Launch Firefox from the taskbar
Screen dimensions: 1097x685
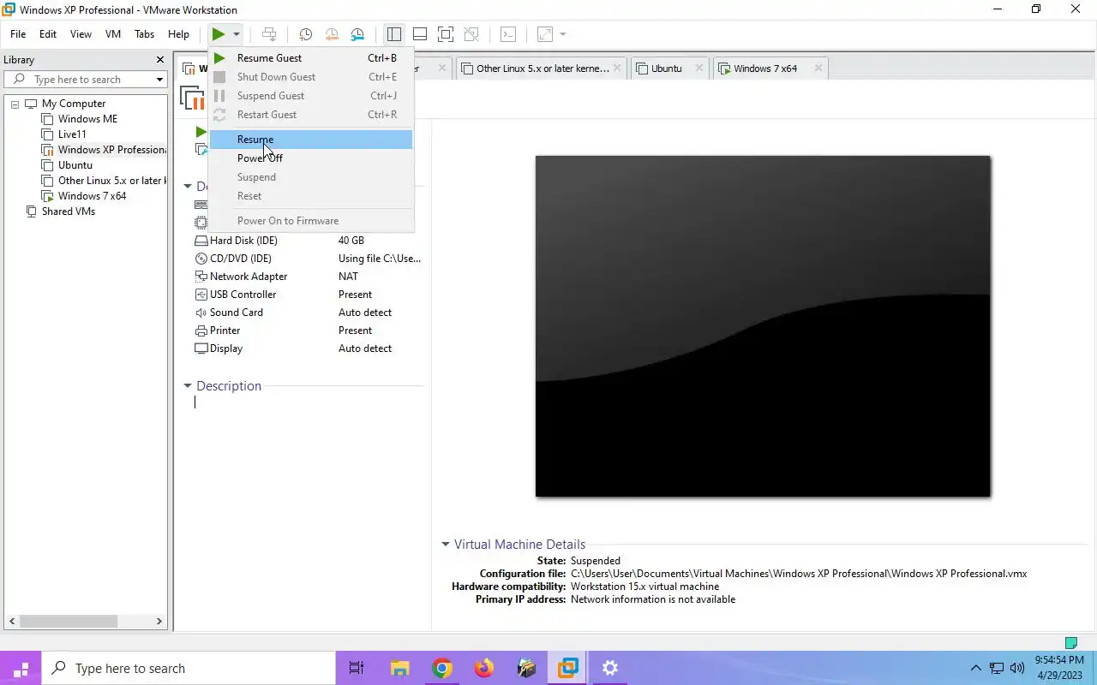(483, 669)
